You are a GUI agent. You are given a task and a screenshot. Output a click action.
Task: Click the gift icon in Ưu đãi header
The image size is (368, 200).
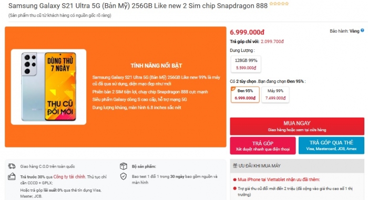235,166
